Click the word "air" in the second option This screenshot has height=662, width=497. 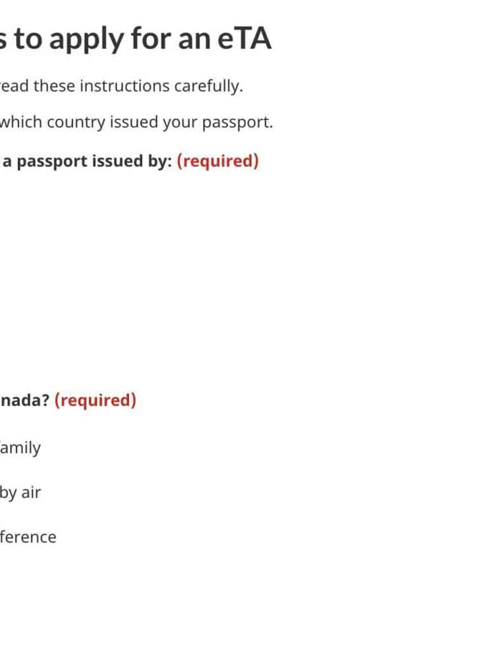(x=31, y=492)
